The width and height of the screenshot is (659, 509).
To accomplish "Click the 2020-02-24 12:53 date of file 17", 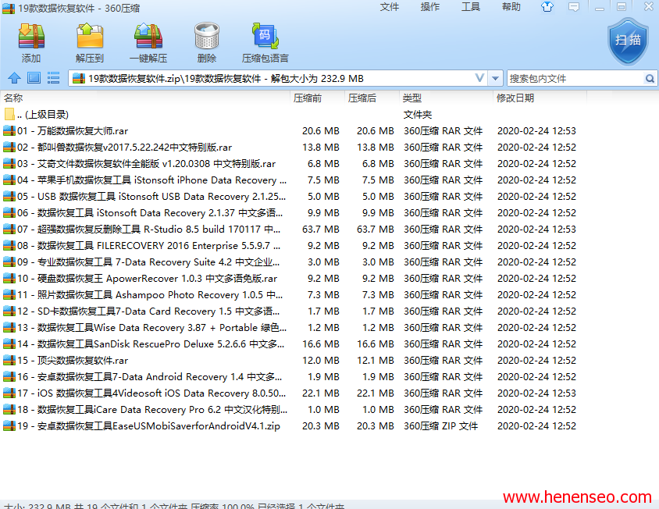I will tap(536, 393).
